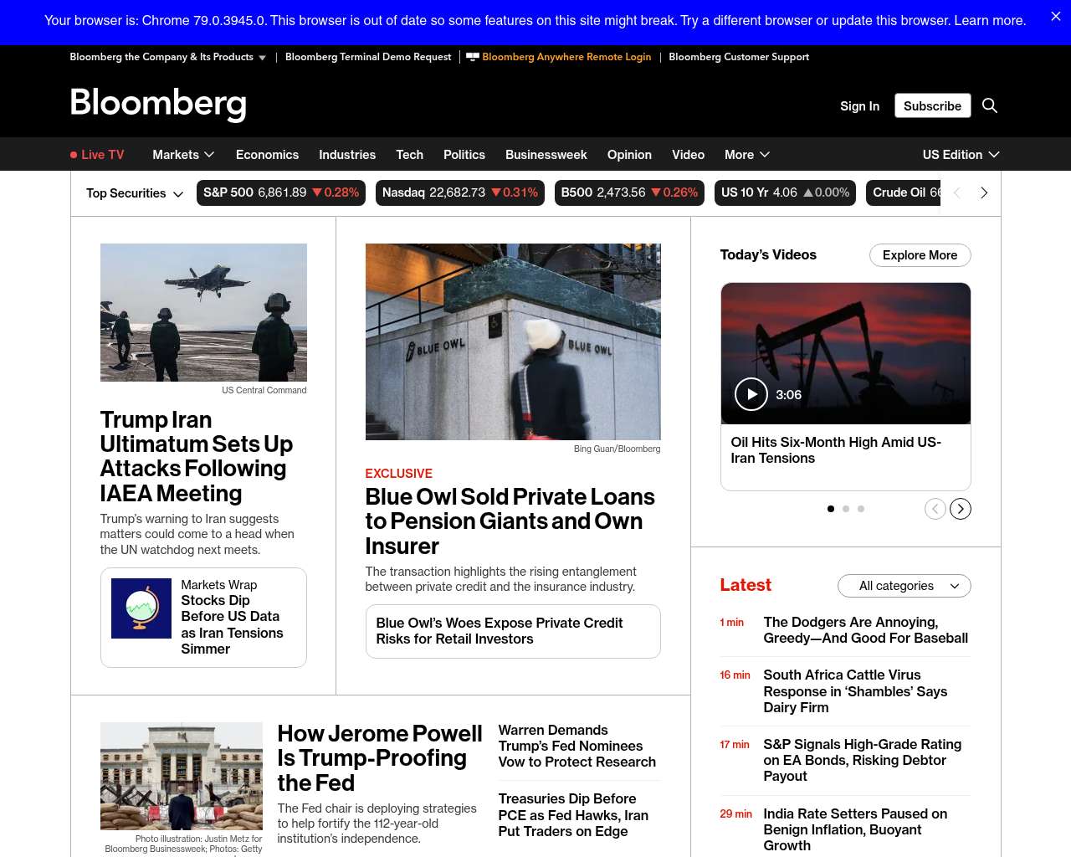Select second carousel dot indicator
The height and width of the screenshot is (857, 1071).
click(x=846, y=509)
